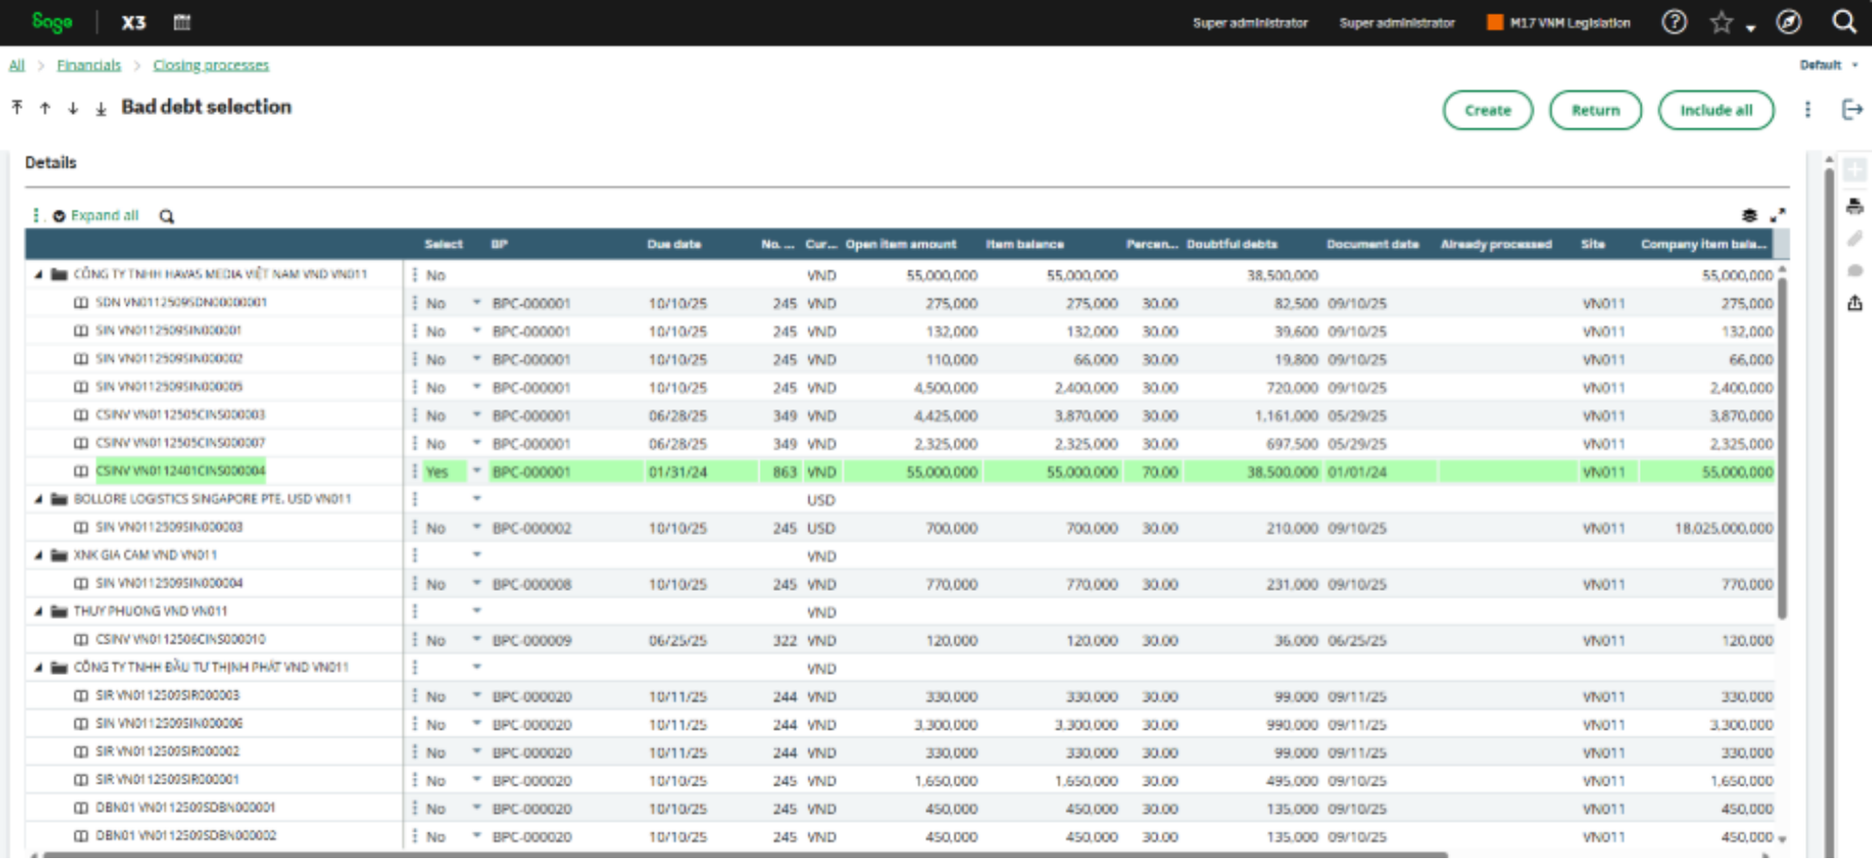The width and height of the screenshot is (1872, 862).
Task: Open the compass navigation icon
Action: pos(1789,22)
